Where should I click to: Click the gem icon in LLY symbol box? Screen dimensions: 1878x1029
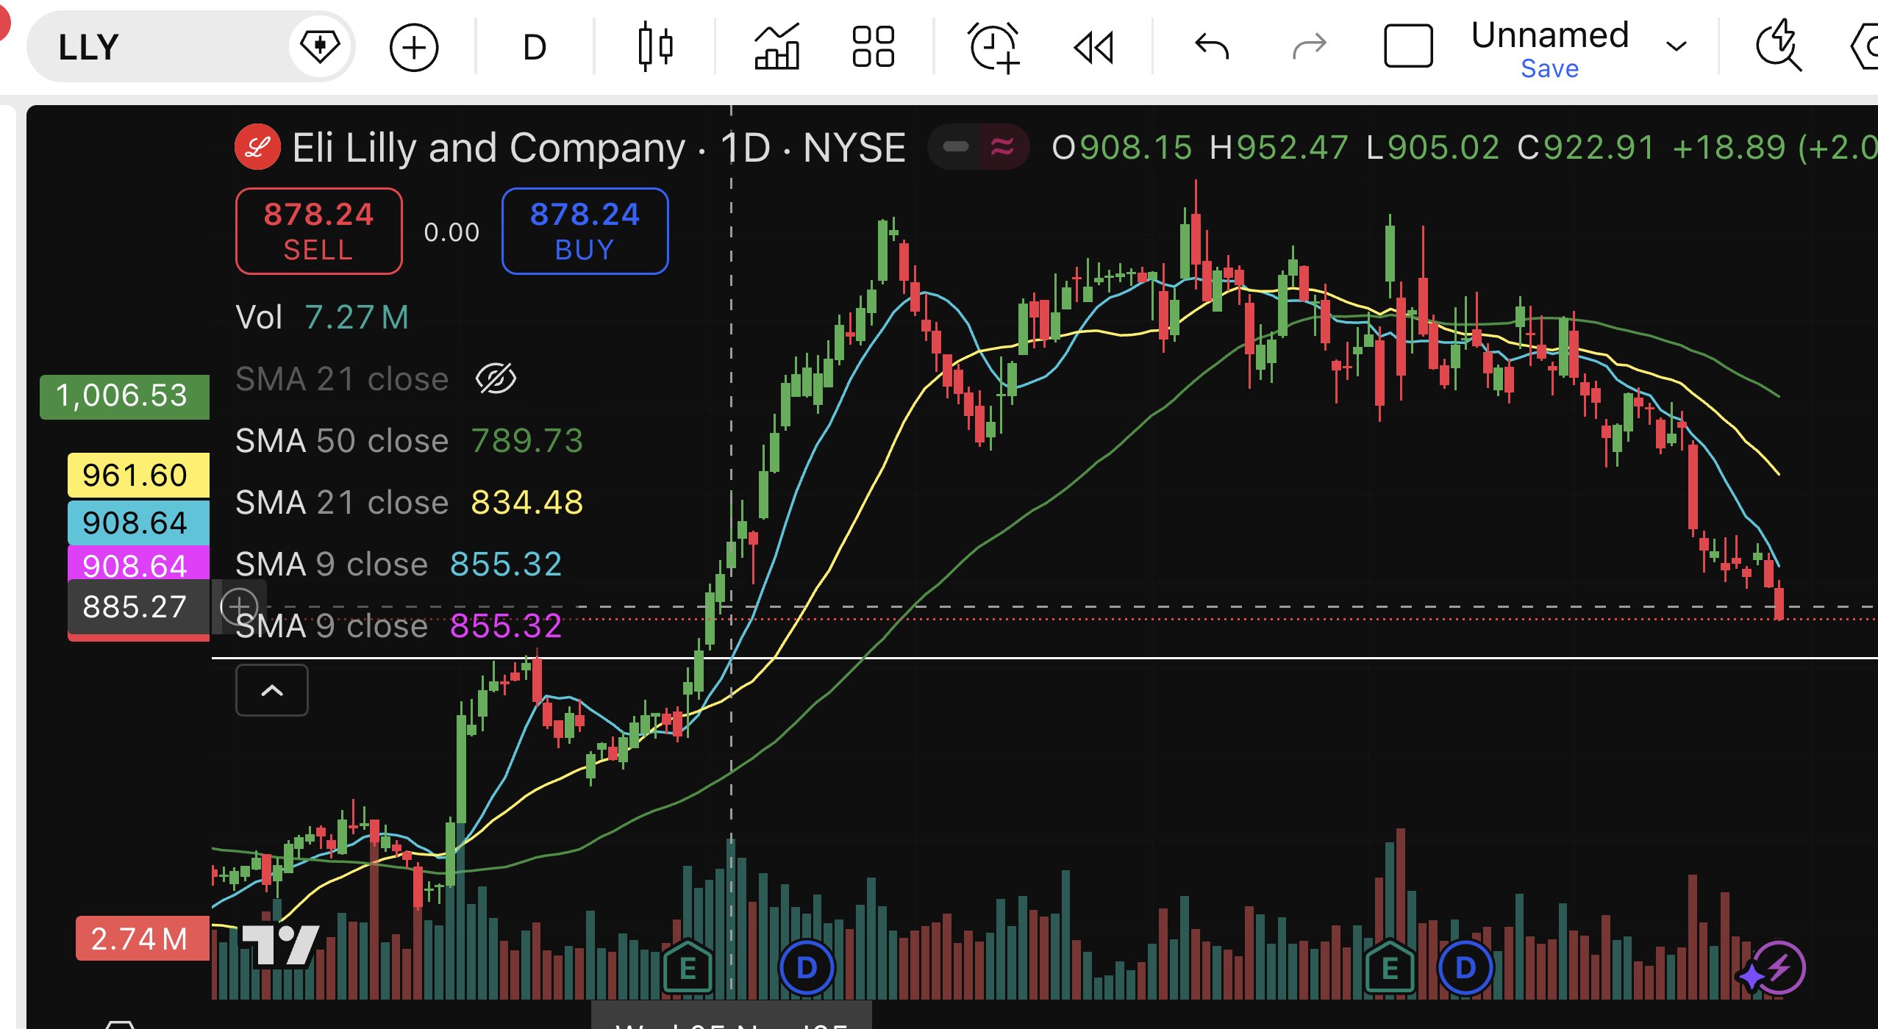click(x=320, y=47)
